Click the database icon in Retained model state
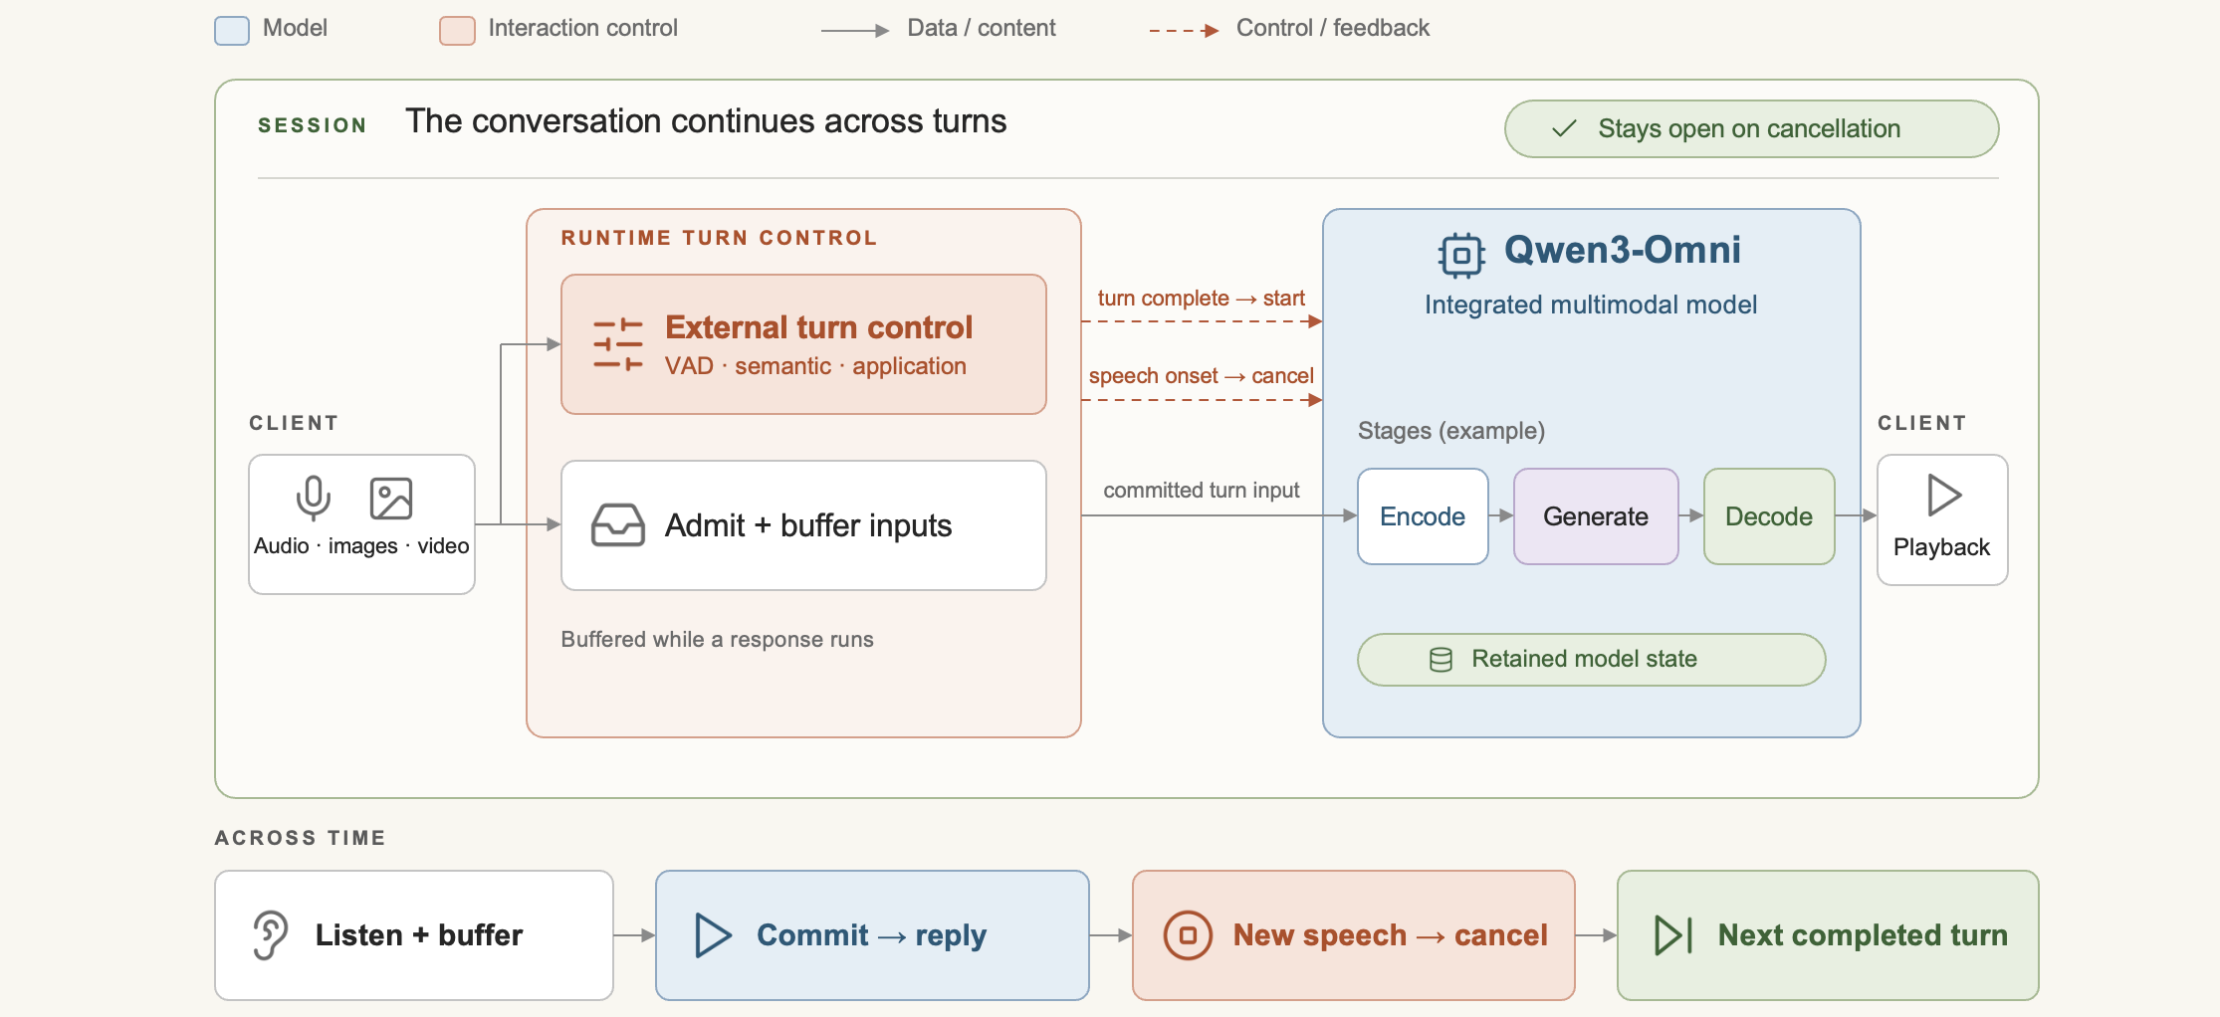Image resolution: width=2220 pixels, height=1017 pixels. pos(1441,660)
